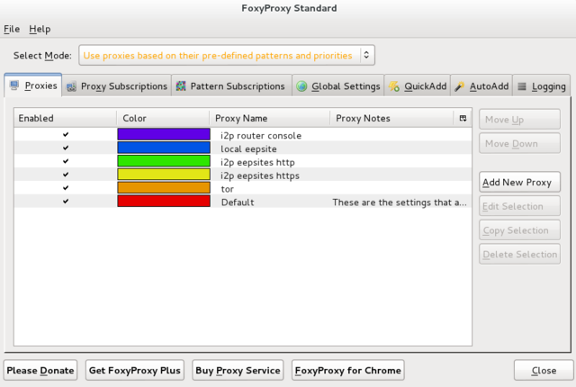Switch to the AutoAdd tab

point(481,86)
